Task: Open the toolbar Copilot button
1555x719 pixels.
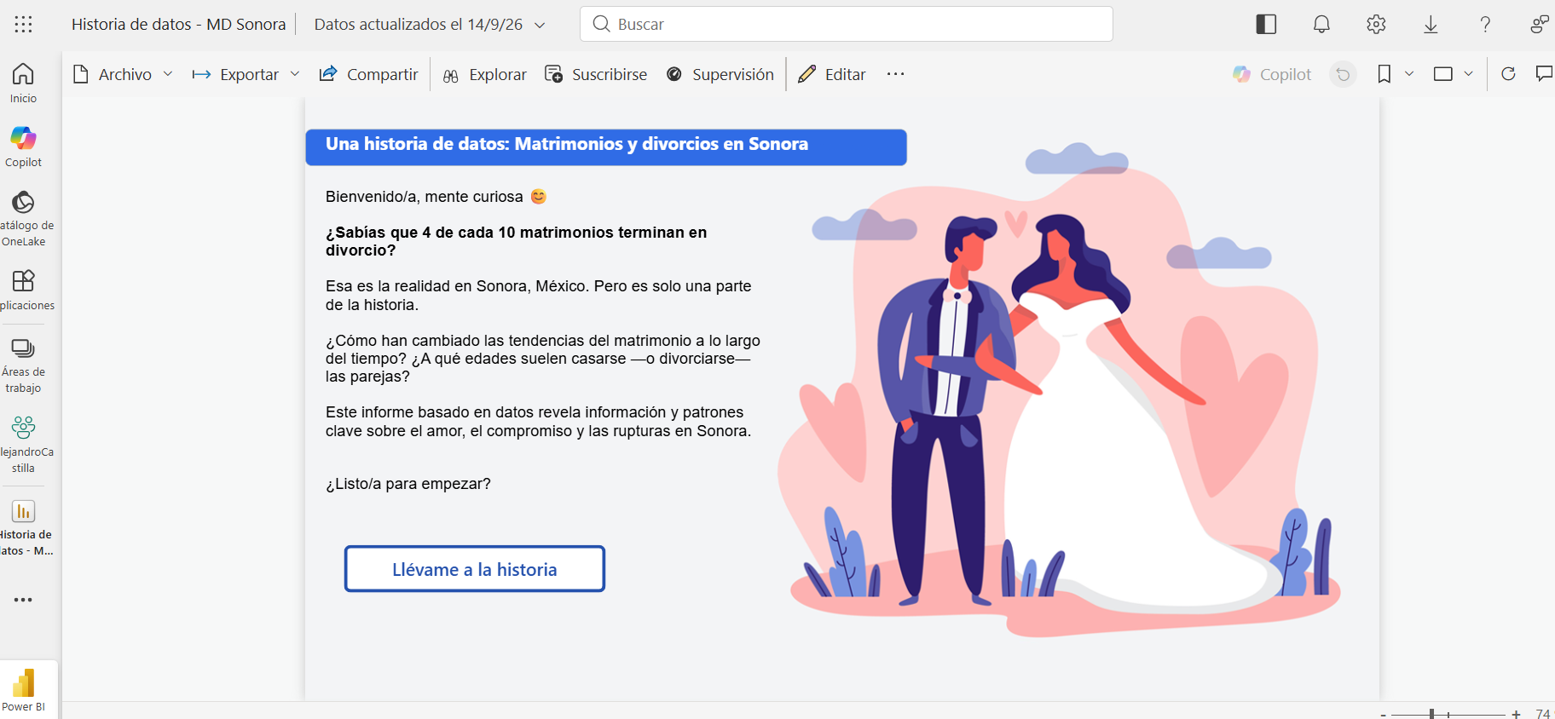Action: tap(1272, 74)
